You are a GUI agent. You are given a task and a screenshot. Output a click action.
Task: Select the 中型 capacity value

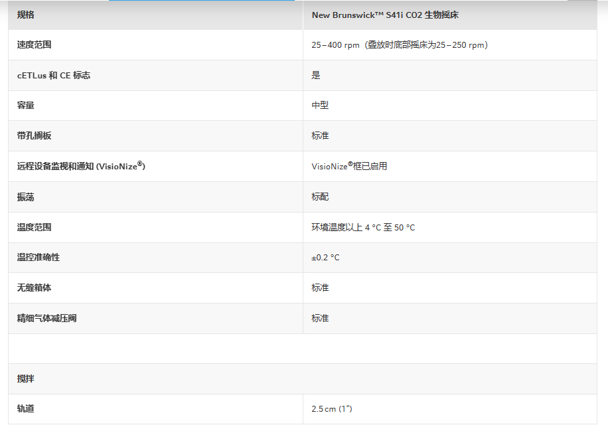(x=320, y=105)
